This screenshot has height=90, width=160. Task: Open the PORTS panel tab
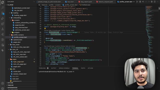[83, 68]
